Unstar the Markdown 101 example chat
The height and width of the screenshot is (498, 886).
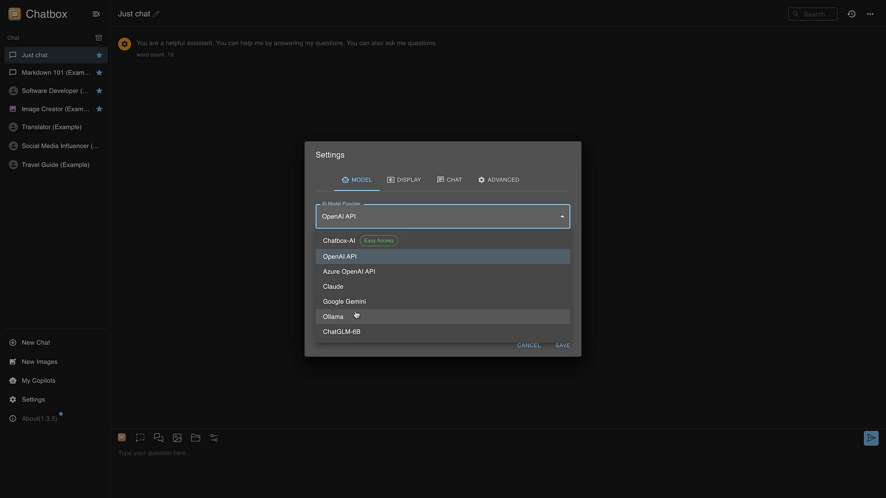pos(99,72)
